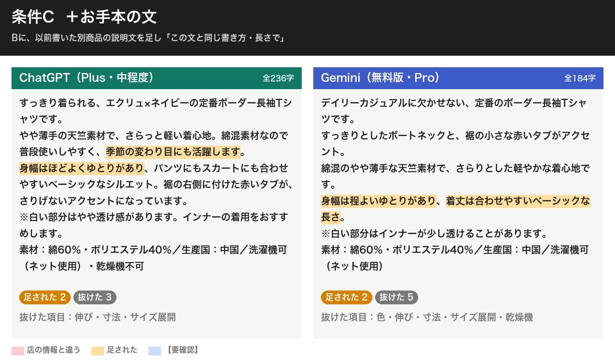Click the 素材：綿60% line in ChatGPT card
The image size is (615, 362).
(x=153, y=250)
